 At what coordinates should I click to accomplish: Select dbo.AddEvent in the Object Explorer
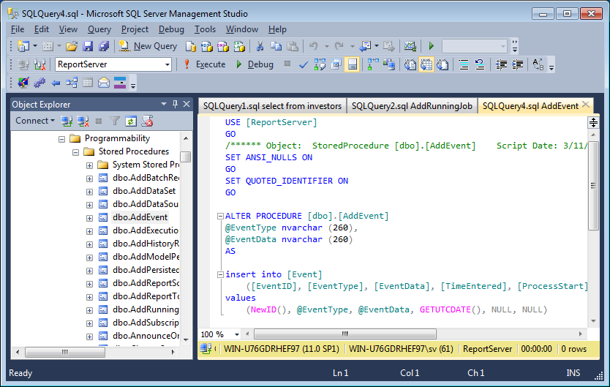pos(140,217)
